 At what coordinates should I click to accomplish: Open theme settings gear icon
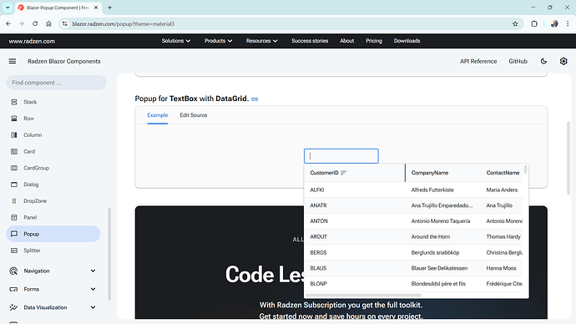(563, 61)
